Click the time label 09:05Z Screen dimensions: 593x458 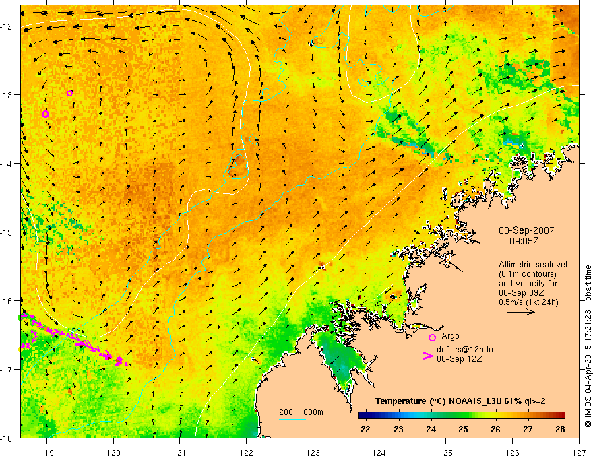click(x=524, y=241)
